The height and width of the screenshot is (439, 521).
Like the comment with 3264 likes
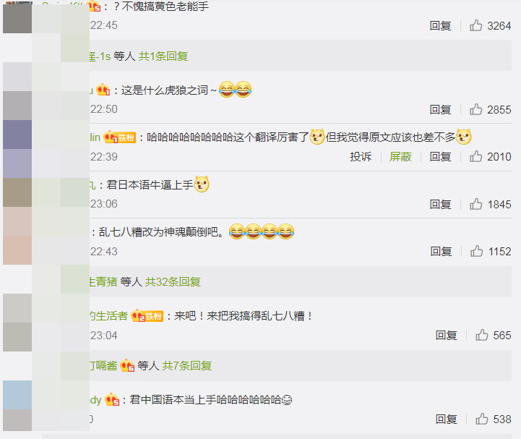475,25
